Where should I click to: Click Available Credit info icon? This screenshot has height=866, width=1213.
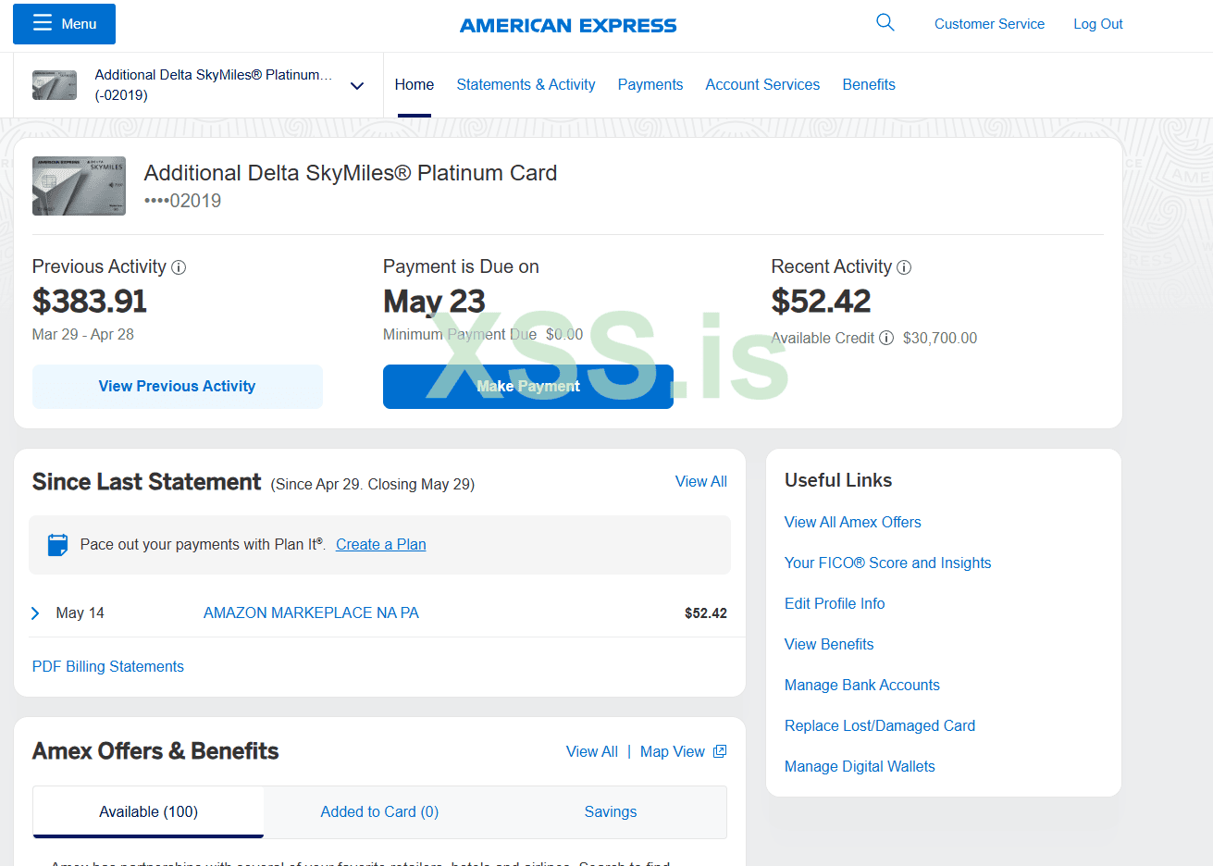pos(886,338)
